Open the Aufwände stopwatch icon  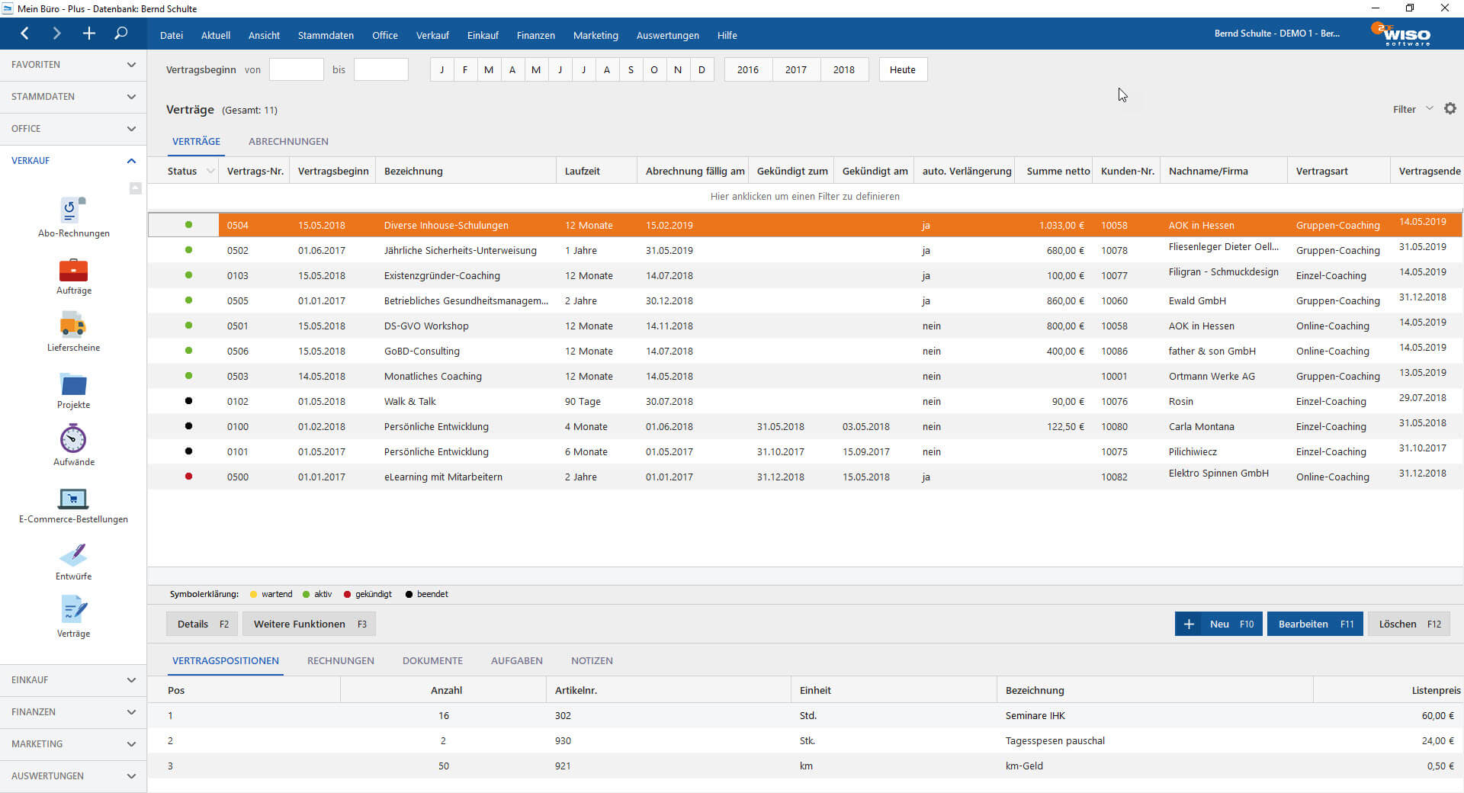click(x=73, y=438)
